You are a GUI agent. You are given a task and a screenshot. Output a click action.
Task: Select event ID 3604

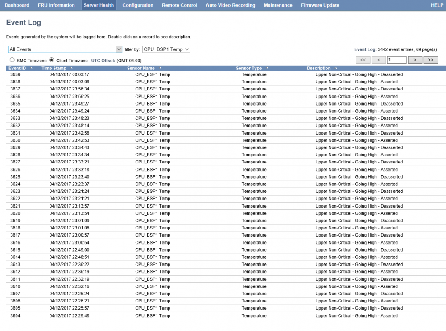(15, 316)
